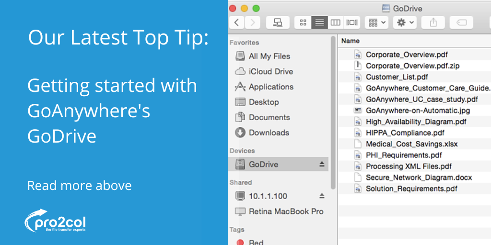Switch to column view
The image size is (491, 245).
pyautogui.click(x=336, y=22)
